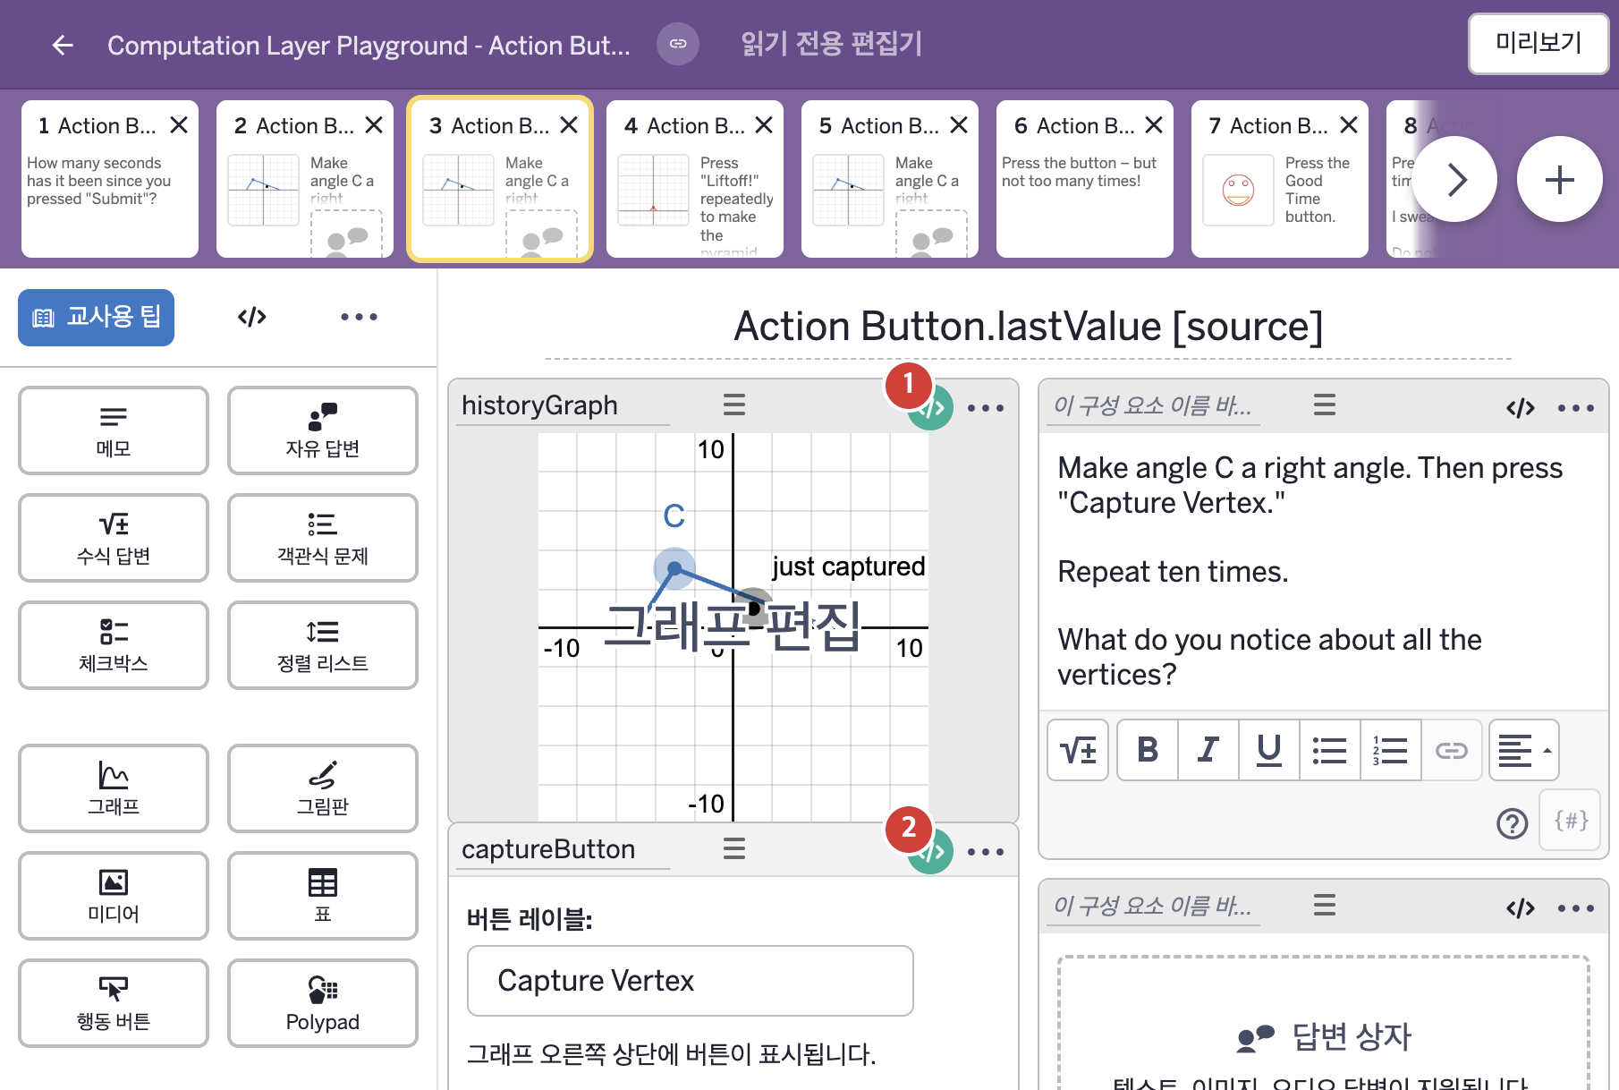Open note component script code icon
Image resolution: width=1619 pixels, height=1090 pixels.
pos(1521,408)
